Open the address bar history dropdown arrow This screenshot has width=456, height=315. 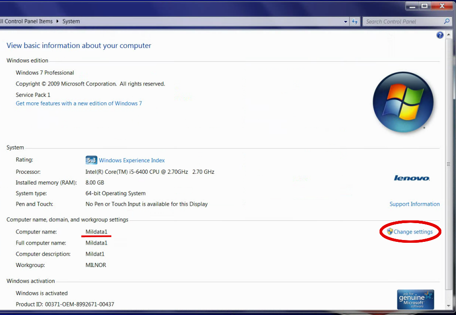(346, 21)
